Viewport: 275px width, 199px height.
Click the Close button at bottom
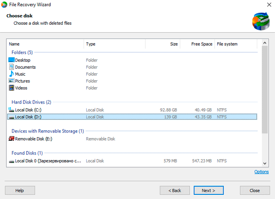[x=255, y=190]
